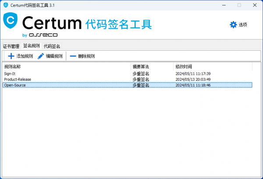Click the blue plus Add Rule icon

[x=11, y=56]
